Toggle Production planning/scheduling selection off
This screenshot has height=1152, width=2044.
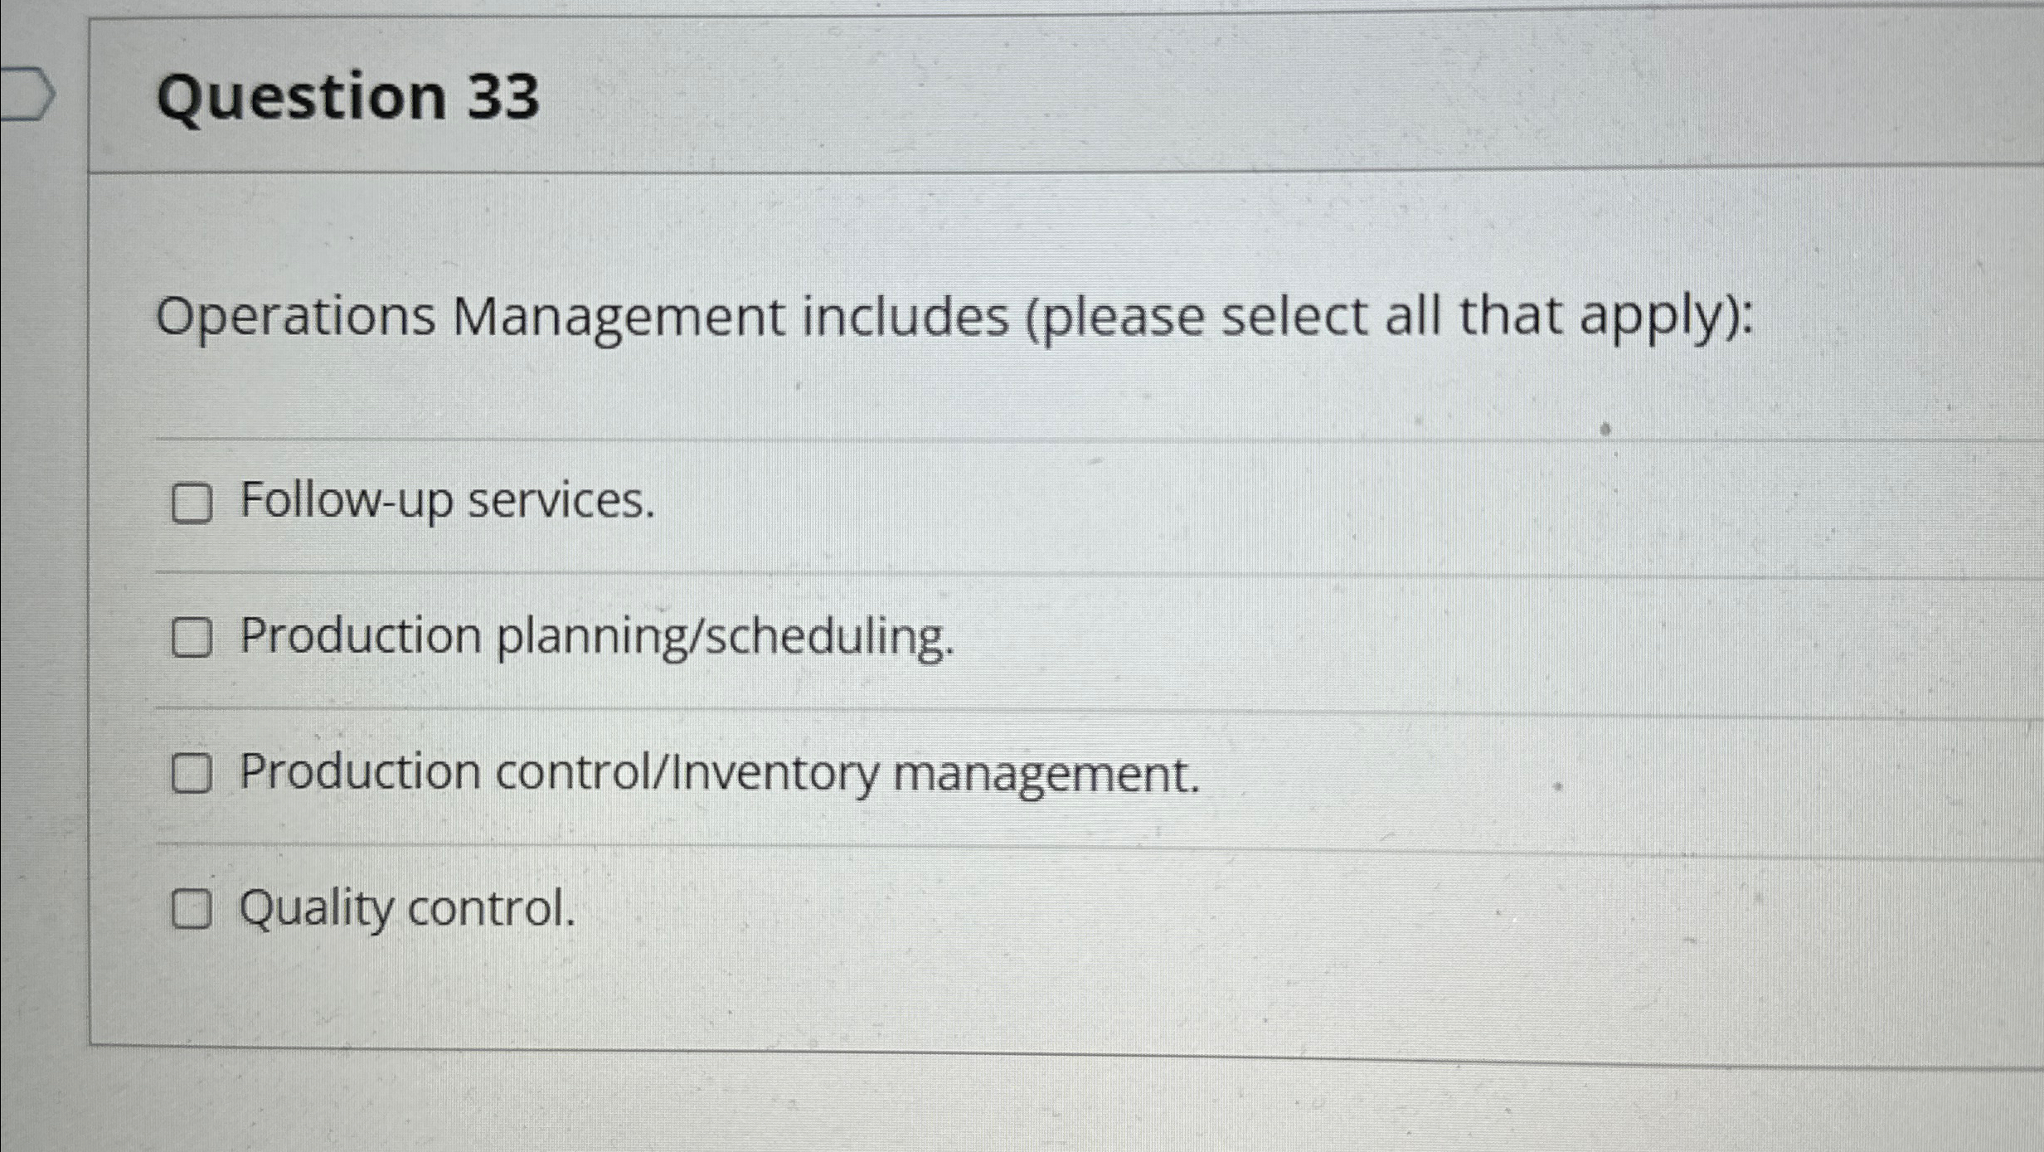point(193,638)
